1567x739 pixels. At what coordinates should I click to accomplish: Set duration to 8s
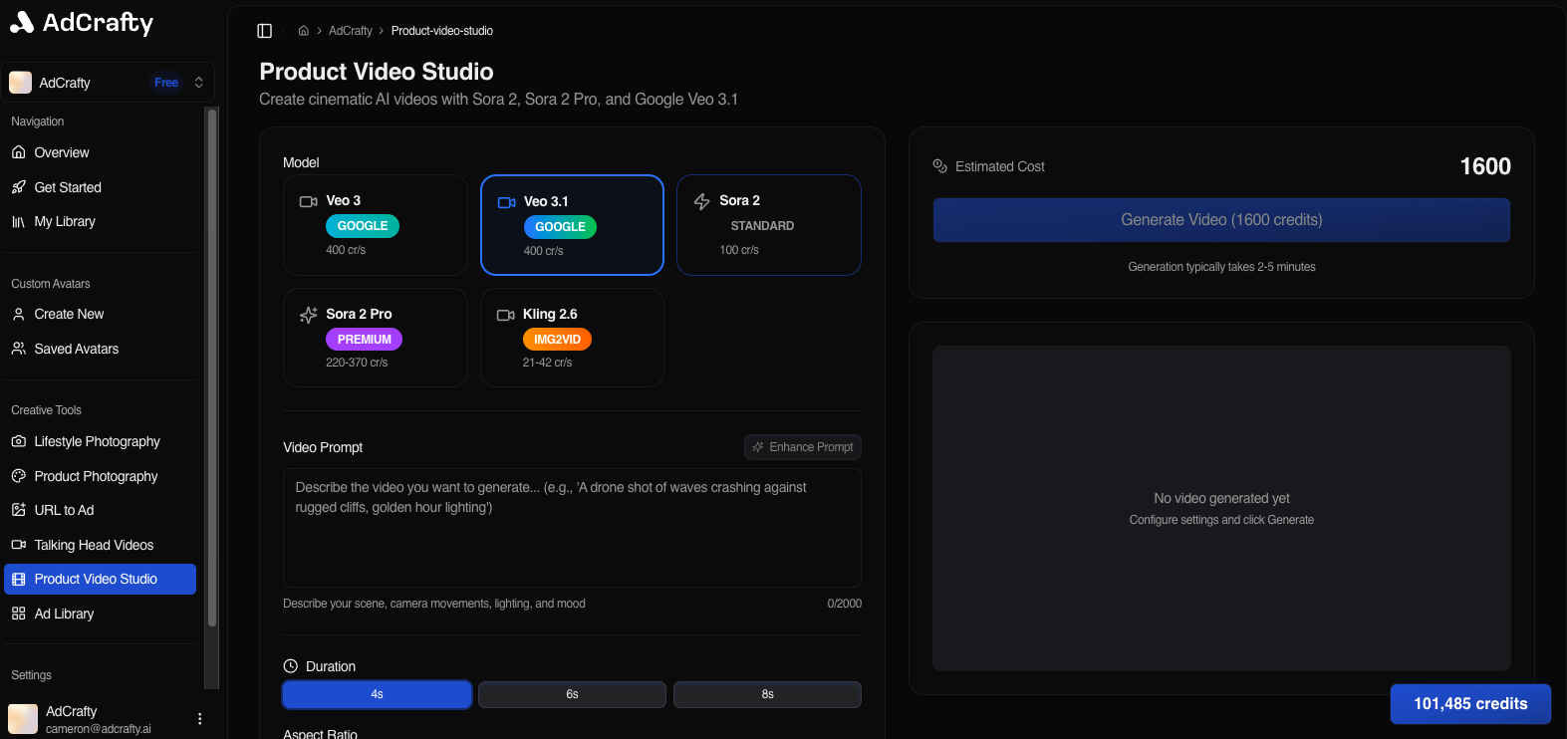(x=767, y=694)
